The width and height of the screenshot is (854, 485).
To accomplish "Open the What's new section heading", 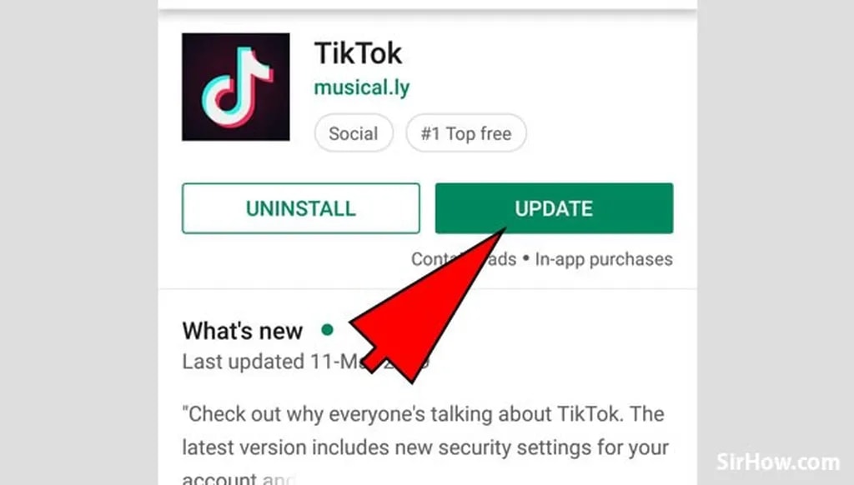I will click(243, 331).
